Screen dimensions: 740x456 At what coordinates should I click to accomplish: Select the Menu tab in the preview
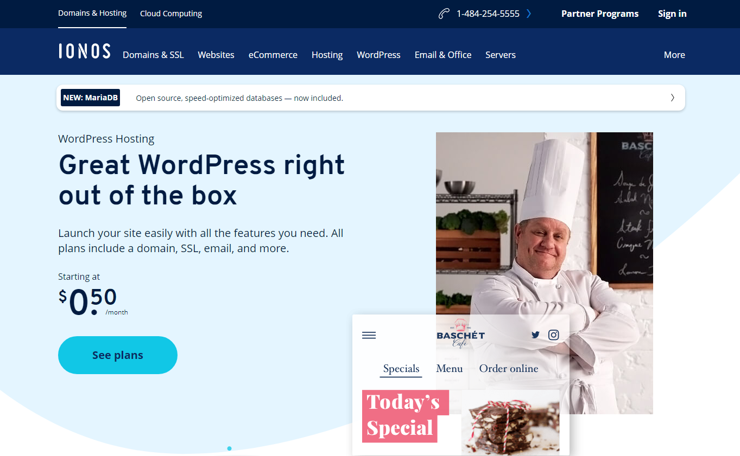(450, 369)
